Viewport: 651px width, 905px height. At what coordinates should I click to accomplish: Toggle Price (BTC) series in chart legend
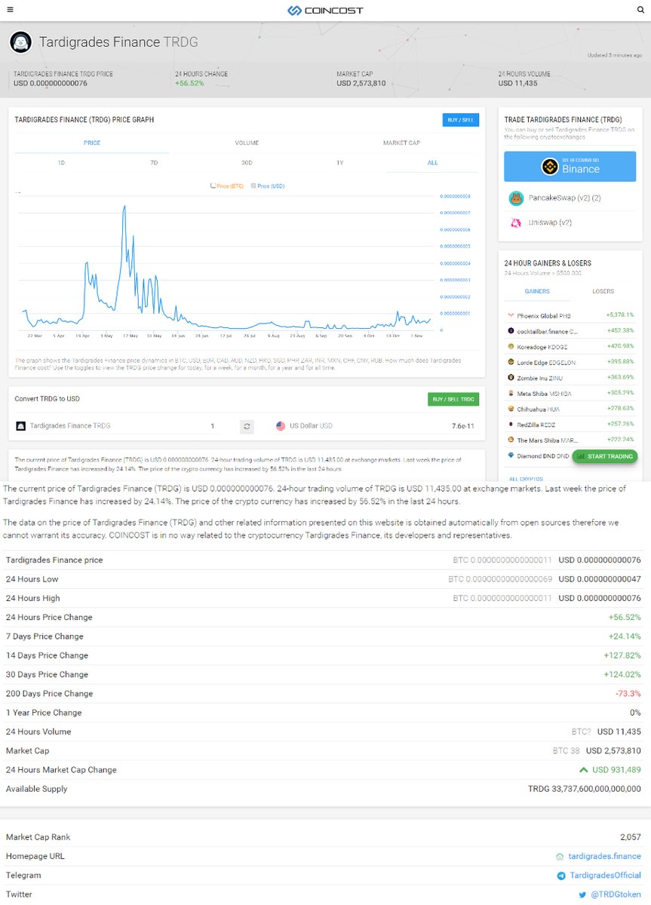point(228,186)
